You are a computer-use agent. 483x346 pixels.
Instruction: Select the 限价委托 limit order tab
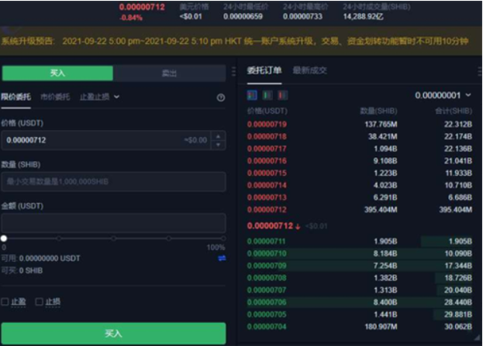[x=16, y=97]
